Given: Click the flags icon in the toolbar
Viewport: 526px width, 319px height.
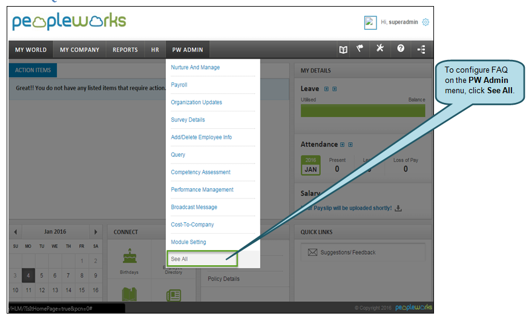Looking at the screenshot, I should pos(360,49).
